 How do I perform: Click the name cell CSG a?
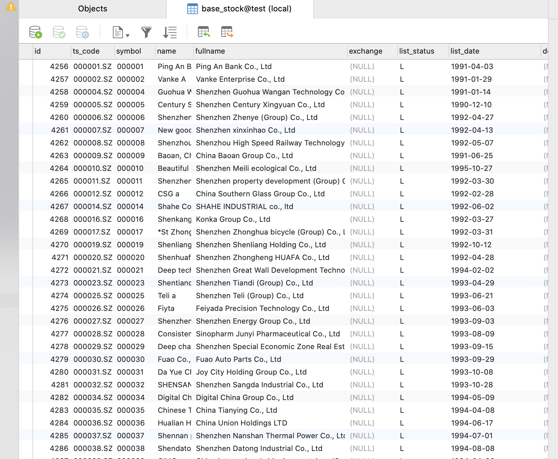(x=175, y=194)
